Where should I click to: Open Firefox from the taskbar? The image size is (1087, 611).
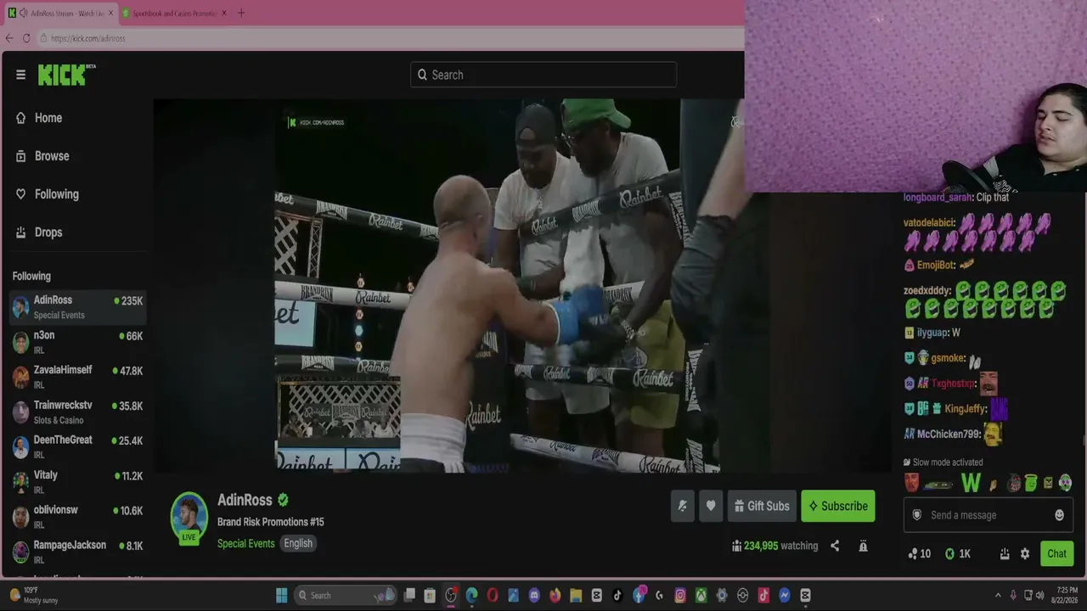pyautogui.click(x=555, y=595)
